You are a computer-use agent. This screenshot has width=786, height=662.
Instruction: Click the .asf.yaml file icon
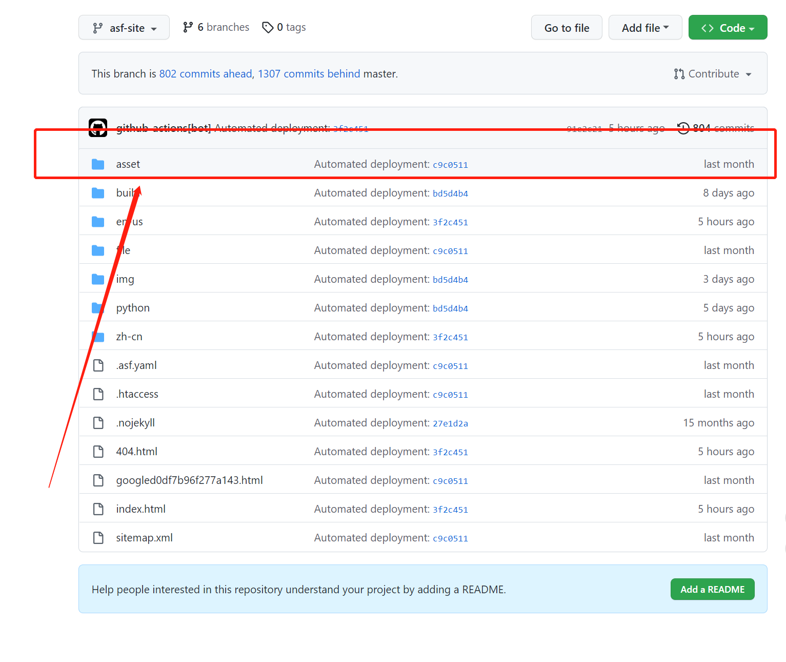[x=98, y=365]
